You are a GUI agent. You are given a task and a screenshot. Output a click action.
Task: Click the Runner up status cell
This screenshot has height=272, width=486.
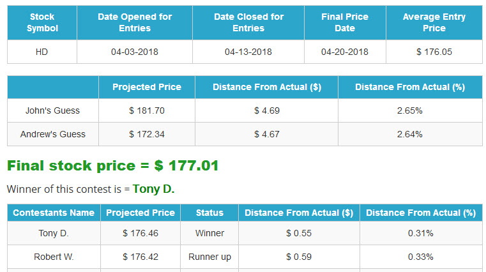pos(209,257)
